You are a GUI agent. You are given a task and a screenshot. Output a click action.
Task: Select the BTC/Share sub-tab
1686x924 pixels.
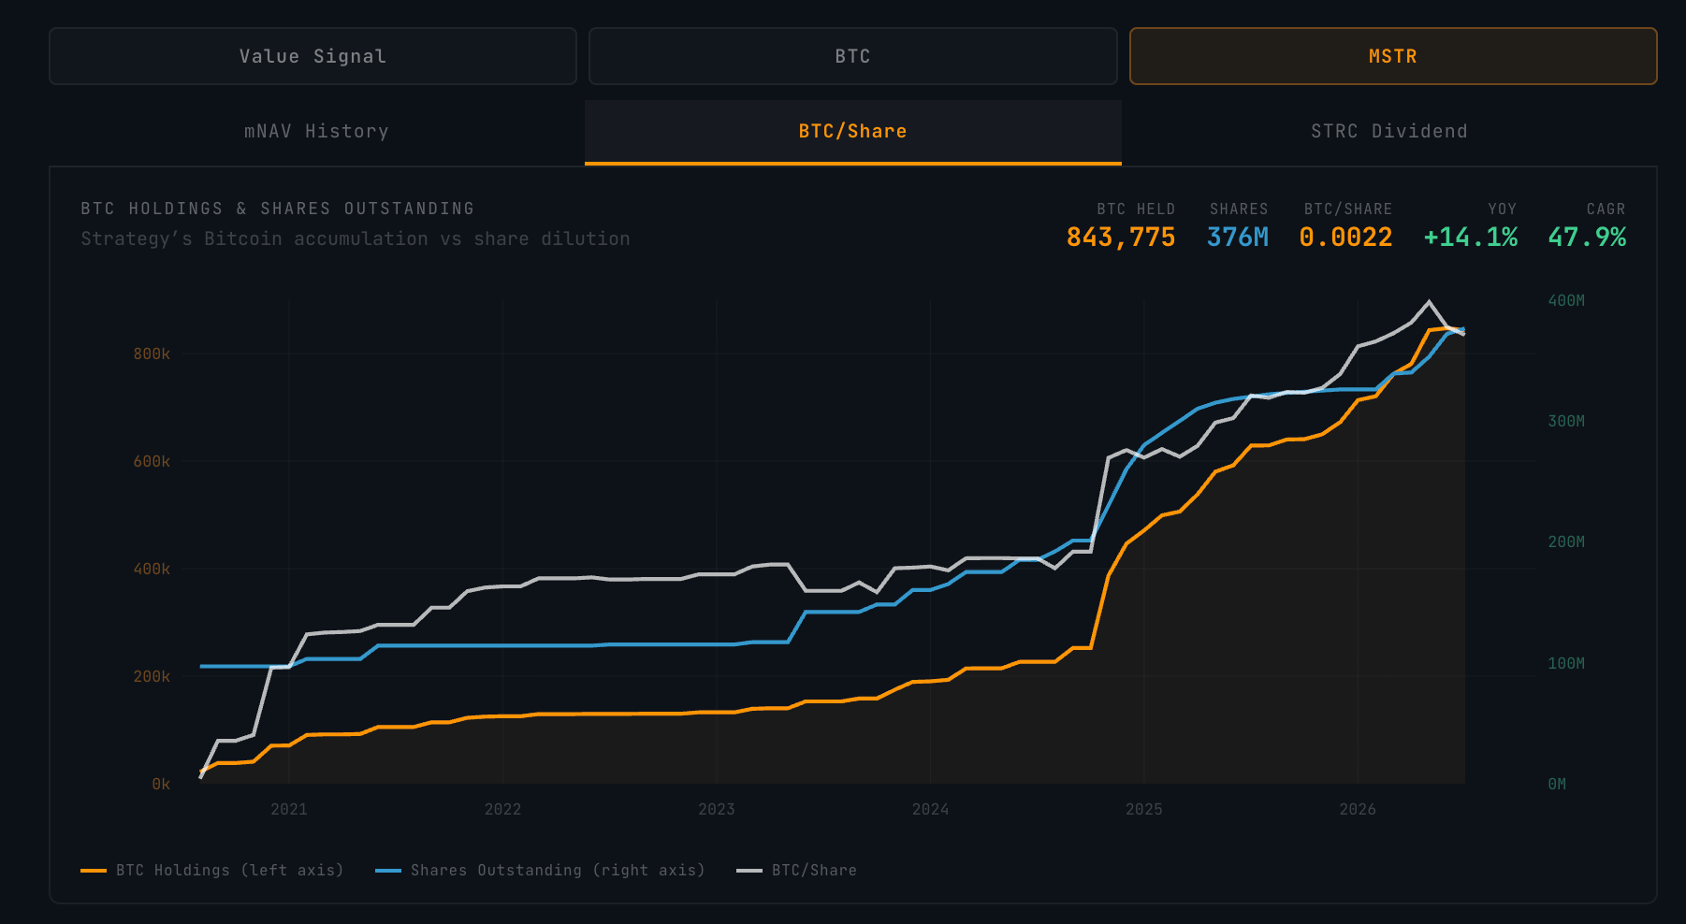[x=853, y=132]
